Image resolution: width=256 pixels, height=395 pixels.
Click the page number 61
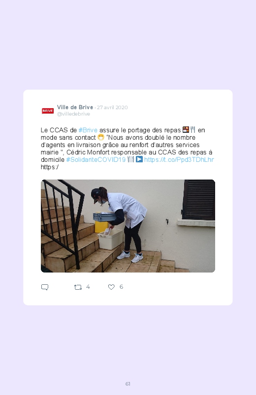click(x=128, y=384)
